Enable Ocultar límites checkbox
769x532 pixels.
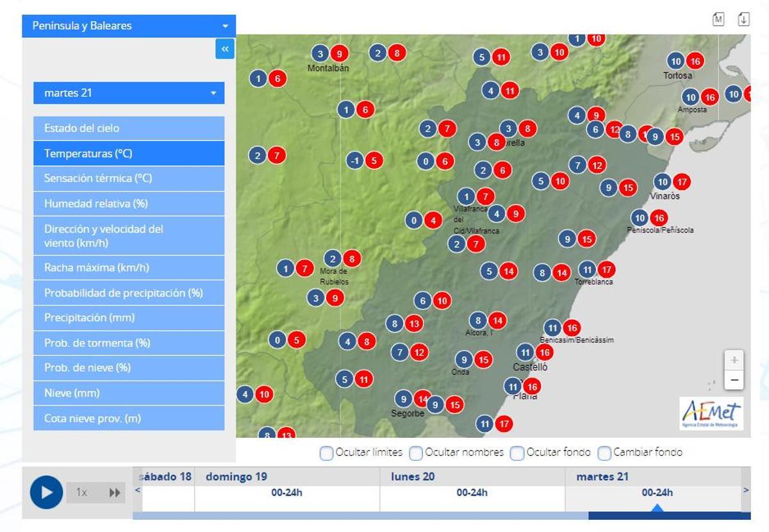point(327,453)
